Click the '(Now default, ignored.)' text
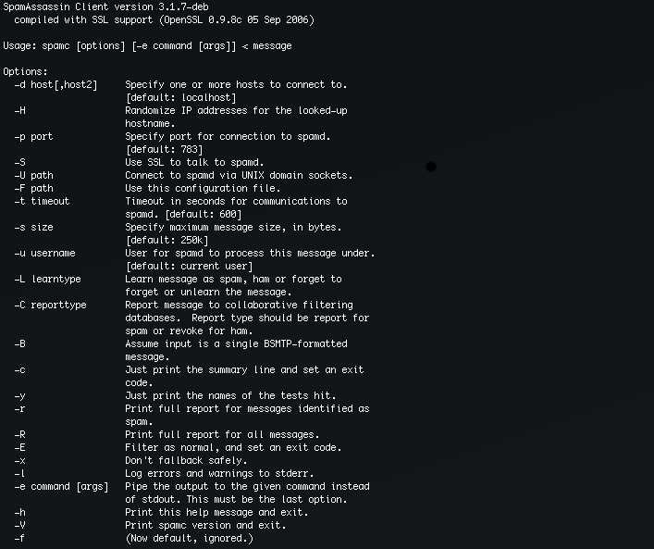 pyautogui.click(x=190, y=538)
